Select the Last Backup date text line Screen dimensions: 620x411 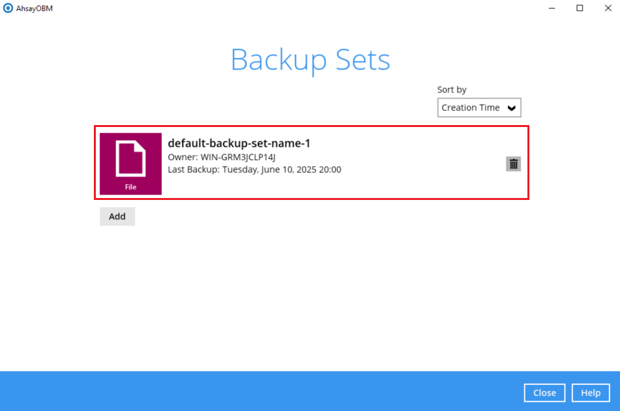(x=254, y=169)
